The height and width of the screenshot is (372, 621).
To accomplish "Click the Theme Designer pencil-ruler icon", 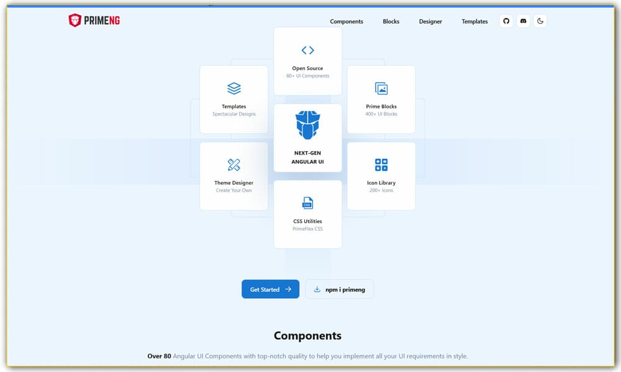I will (233, 165).
